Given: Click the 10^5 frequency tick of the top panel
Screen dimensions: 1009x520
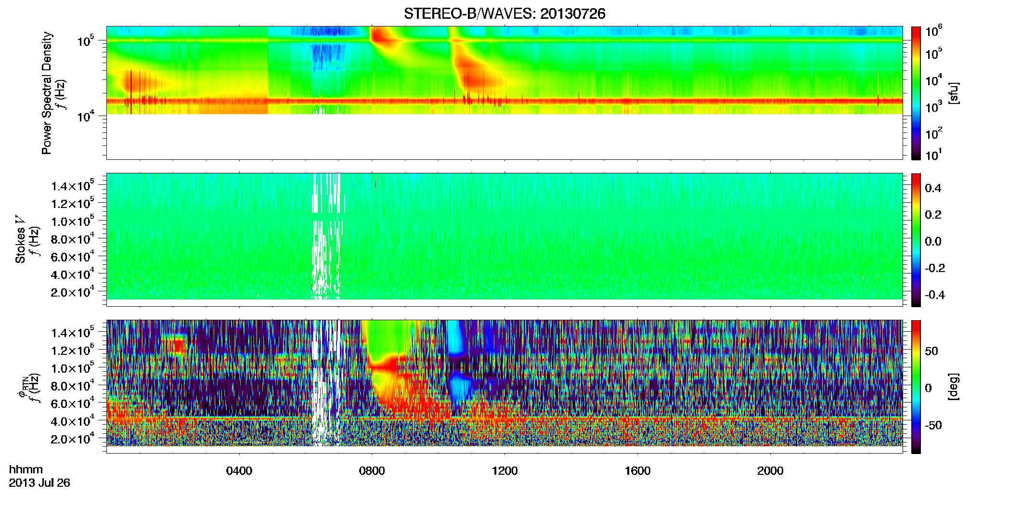Looking at the screenshot, I should [86, 40].
